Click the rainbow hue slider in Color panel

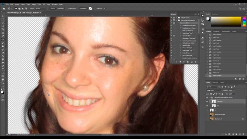tap(244, 21)
